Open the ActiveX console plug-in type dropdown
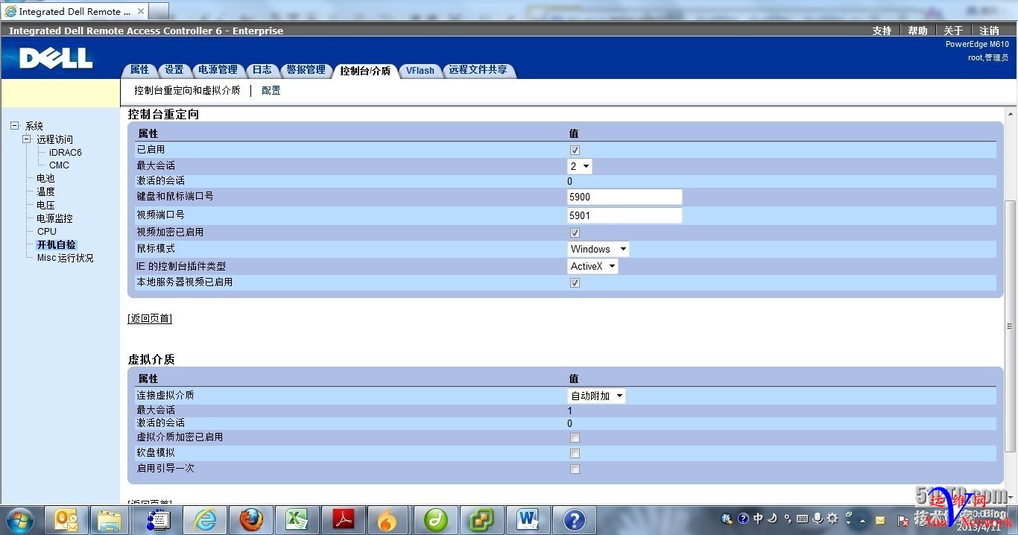Viewport: 1018px width, 535px height. [593, 266]
